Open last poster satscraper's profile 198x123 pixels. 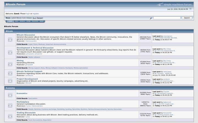coord(167,72)
